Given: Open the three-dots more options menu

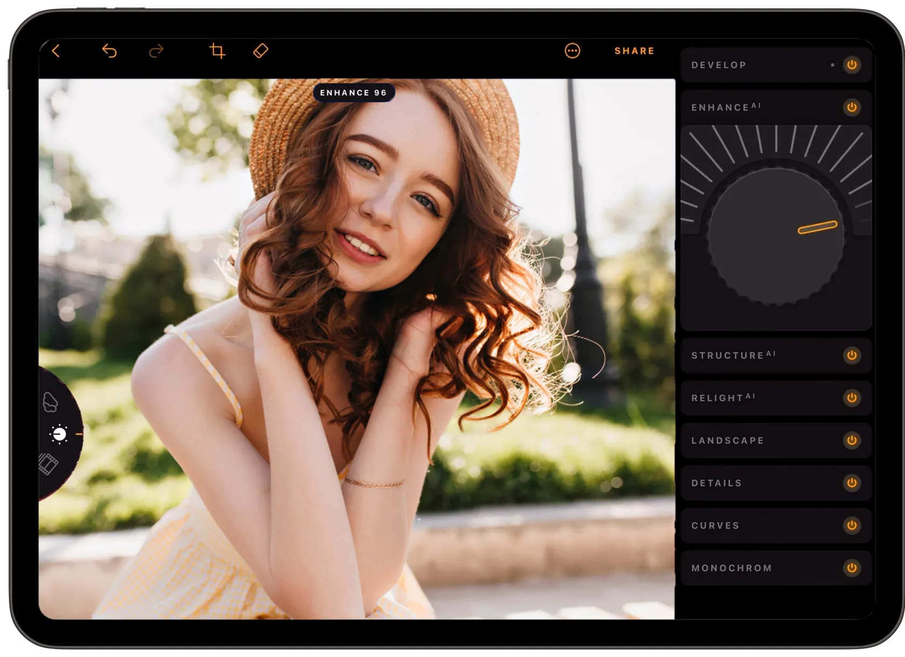Looking at the screenshot, I should point(572,51).
